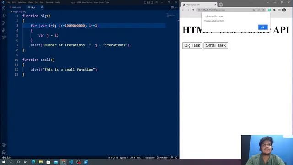293x165 pixels.
Task: Open Source Control view in activity bar
Action: point(4,23)
